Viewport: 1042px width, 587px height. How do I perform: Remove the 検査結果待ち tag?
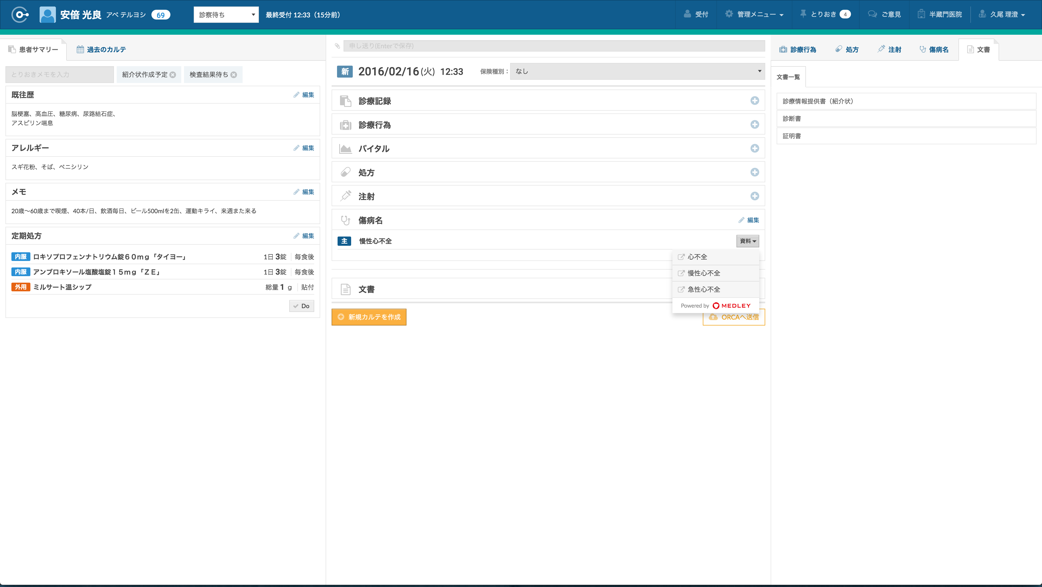click(x=233, y=75)
